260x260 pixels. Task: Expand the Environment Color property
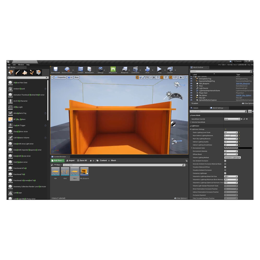tap(192, 148)
